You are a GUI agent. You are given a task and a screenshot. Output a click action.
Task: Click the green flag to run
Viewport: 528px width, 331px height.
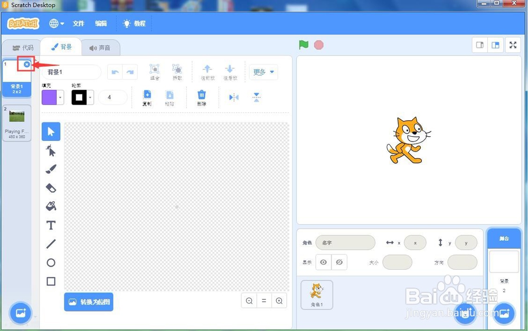(304, 45)
